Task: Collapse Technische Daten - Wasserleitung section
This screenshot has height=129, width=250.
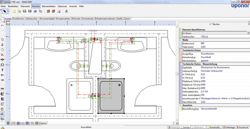Action: 180,64
